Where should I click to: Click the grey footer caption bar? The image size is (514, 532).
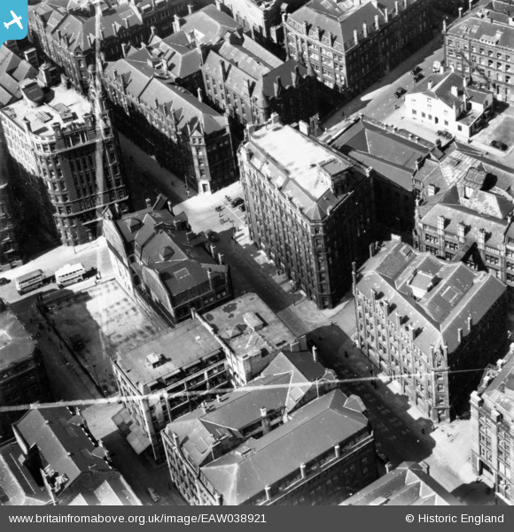point(257,519)
